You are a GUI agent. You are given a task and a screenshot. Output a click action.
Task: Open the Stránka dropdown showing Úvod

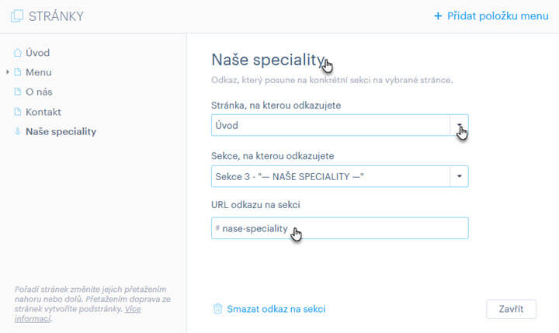point(339,125)
